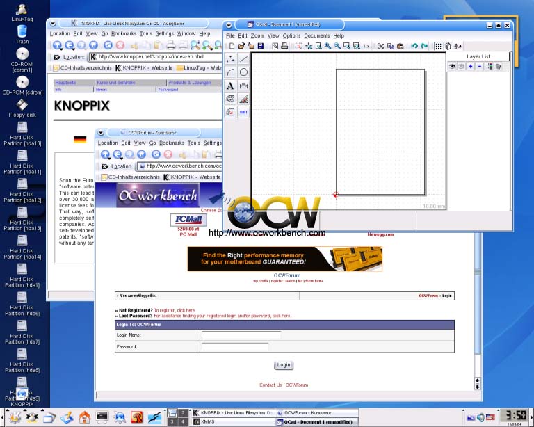This screenshot has width=534, height=427.
Task: Select the QCad measure triangle tool
Action: (243, 99)
